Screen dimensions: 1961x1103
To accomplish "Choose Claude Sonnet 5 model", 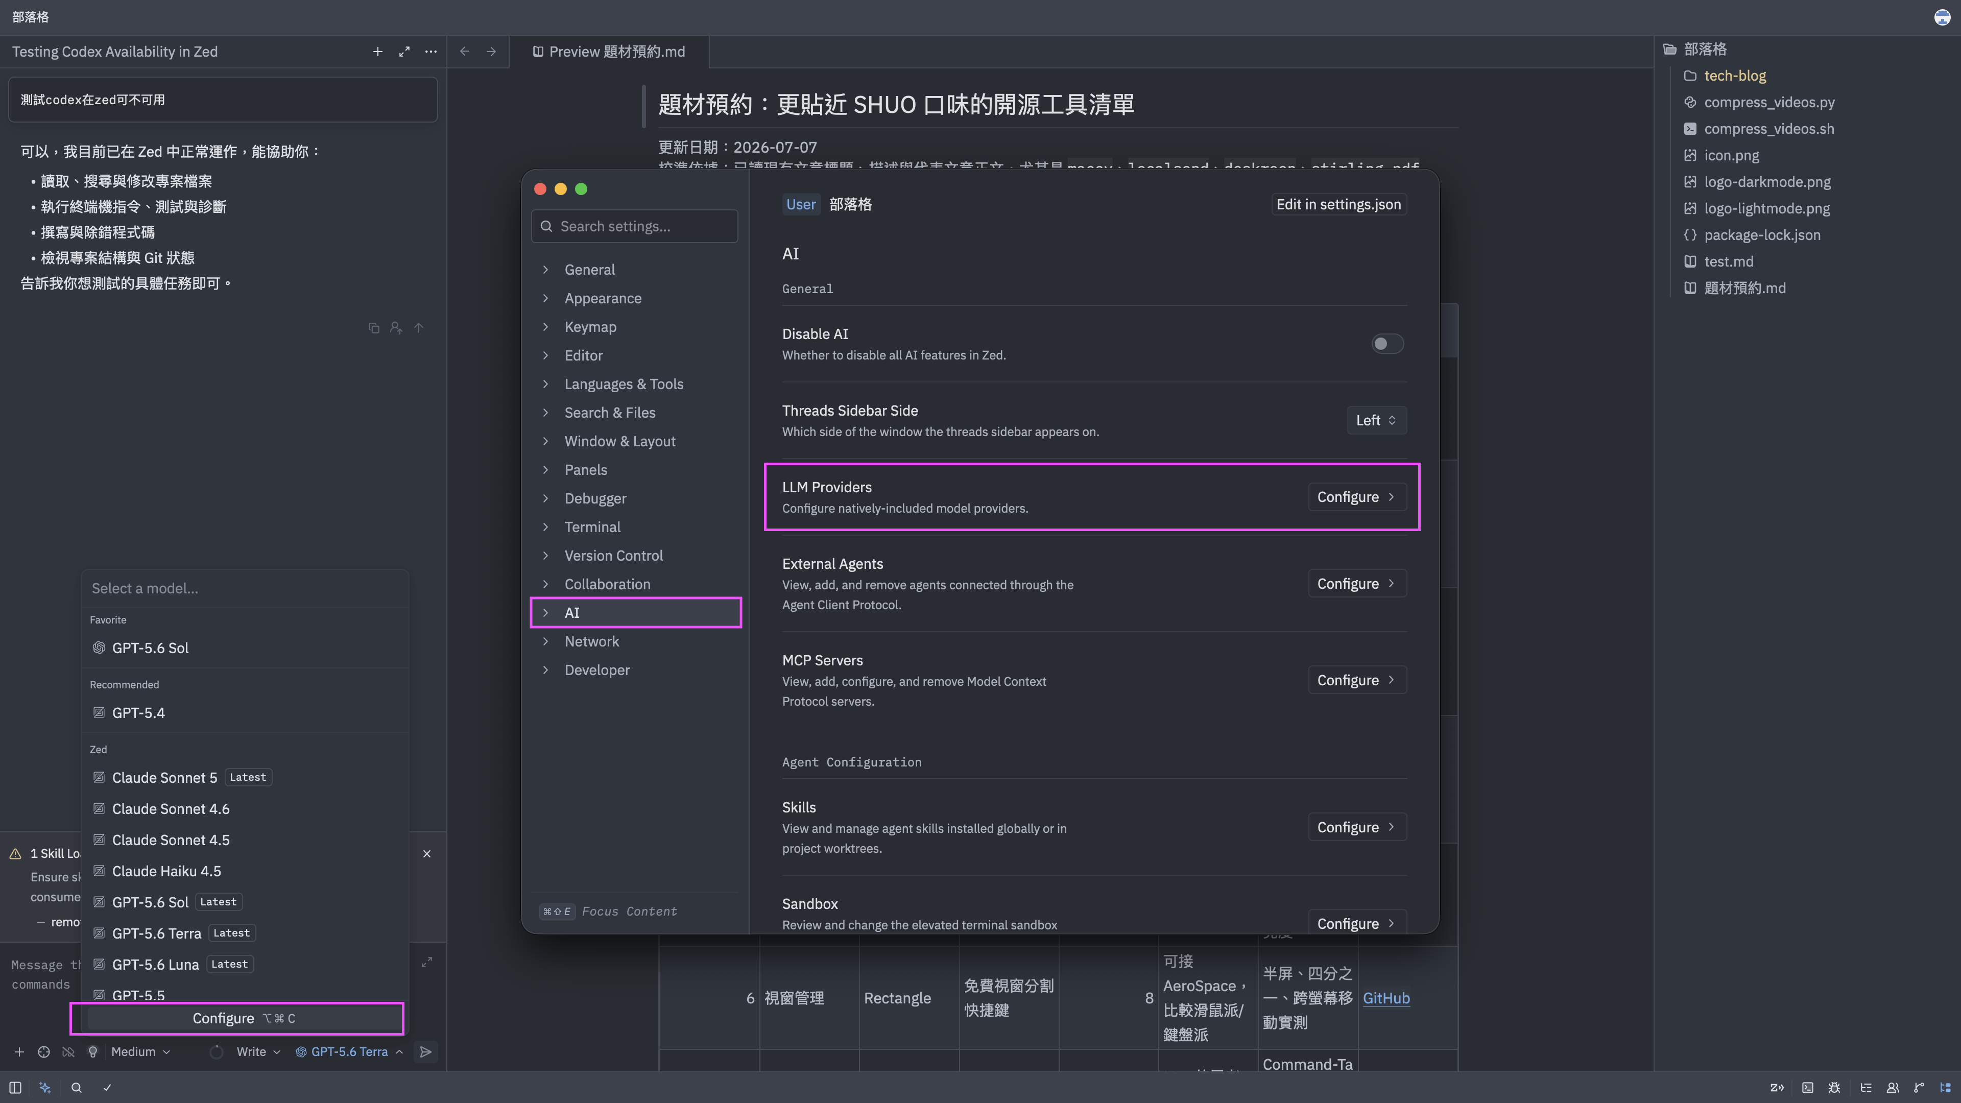I will click(x=245, y=778).
